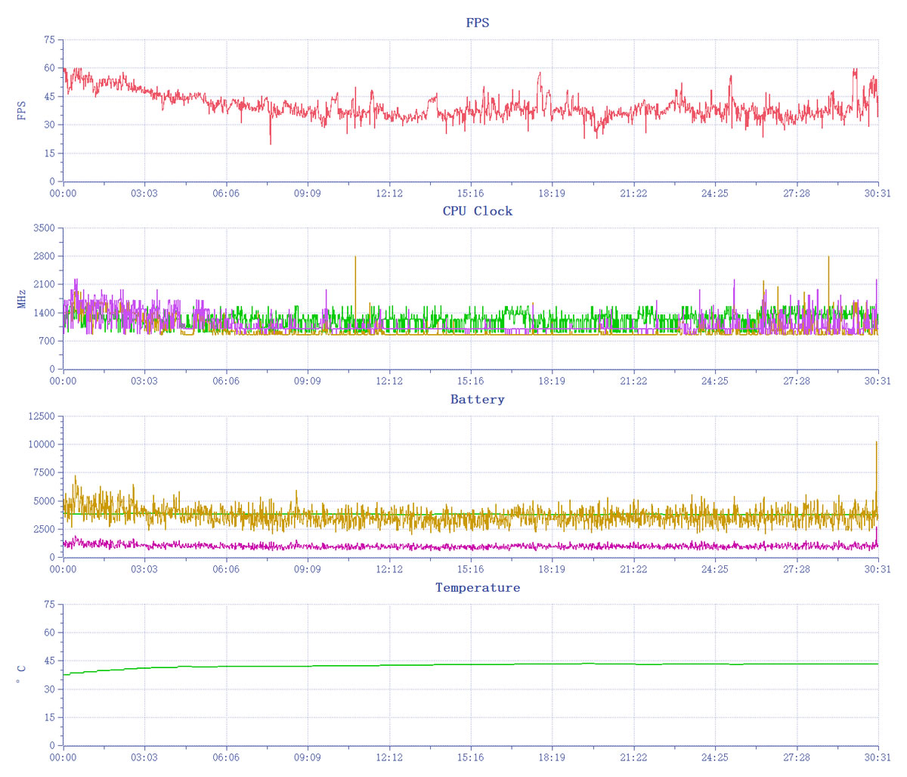
Task: Select 27:28 marker on Temperature time axis
Action: click(x=796, y=757)
